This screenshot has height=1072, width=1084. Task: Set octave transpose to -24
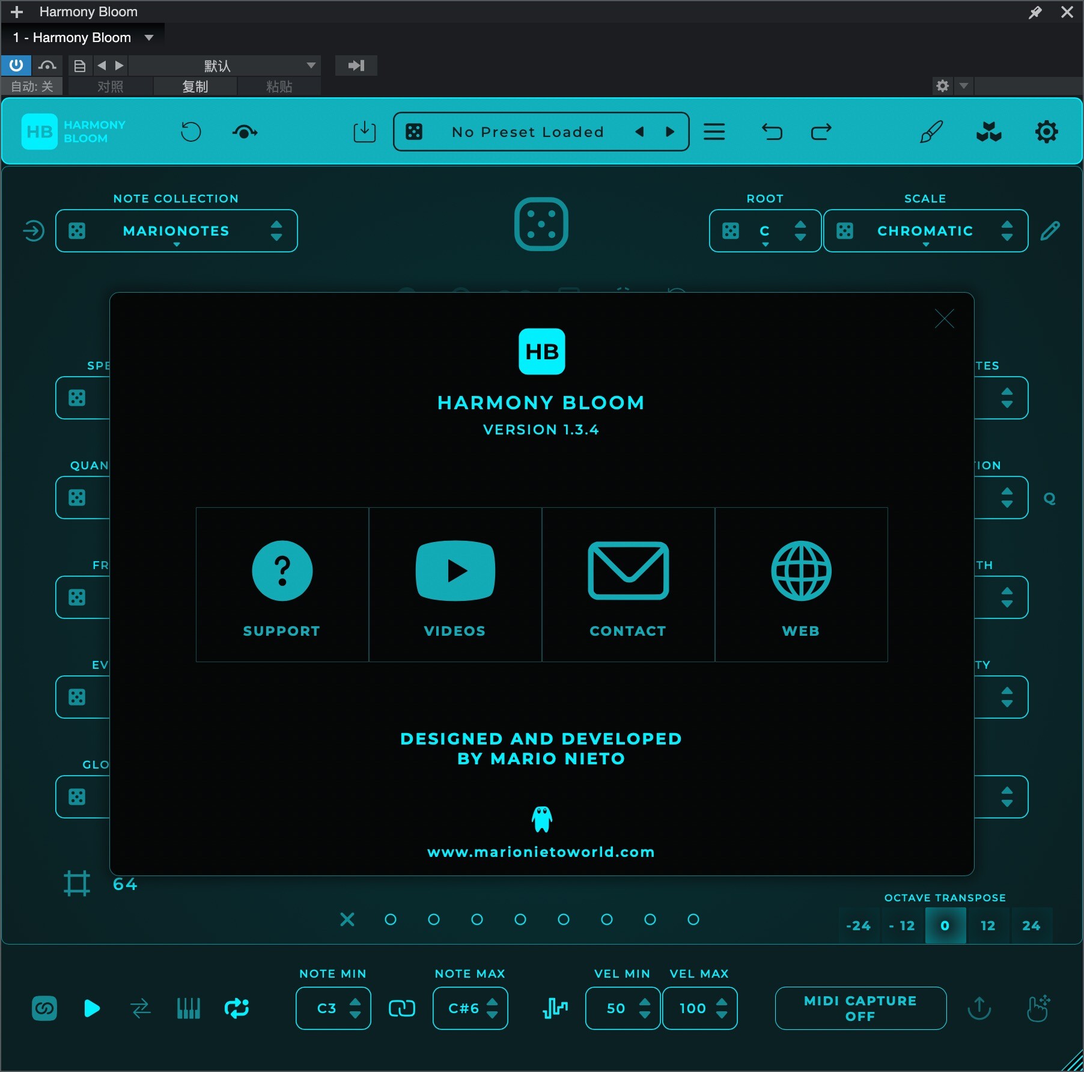(859, 925)
